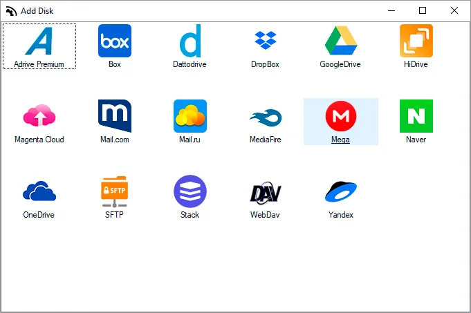
Task: Click the "SFTP" label text
Action: [114, 215]
